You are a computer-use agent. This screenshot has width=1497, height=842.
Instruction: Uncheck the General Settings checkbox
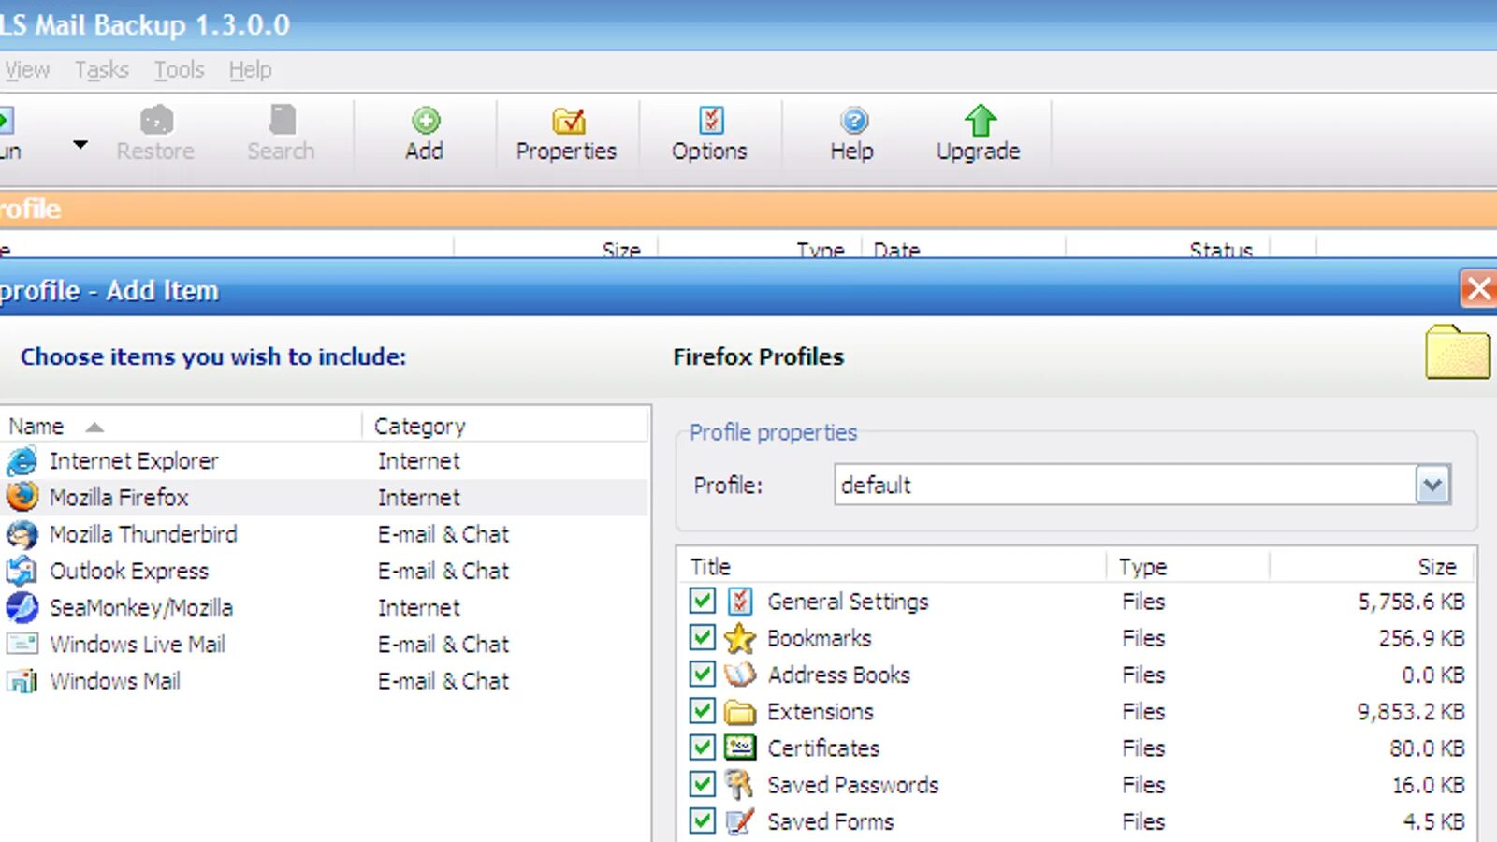coord(703,601)
